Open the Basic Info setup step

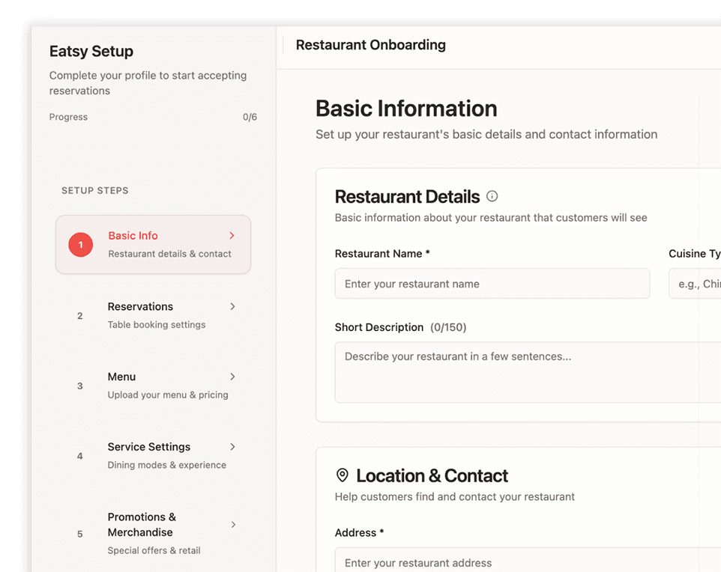pos(153,244)
